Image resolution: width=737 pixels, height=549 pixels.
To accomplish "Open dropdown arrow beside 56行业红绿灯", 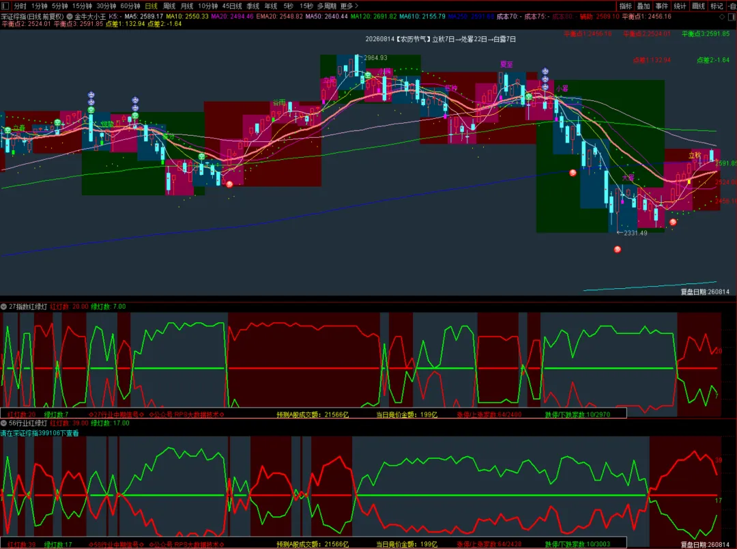I will coord(4,423).
